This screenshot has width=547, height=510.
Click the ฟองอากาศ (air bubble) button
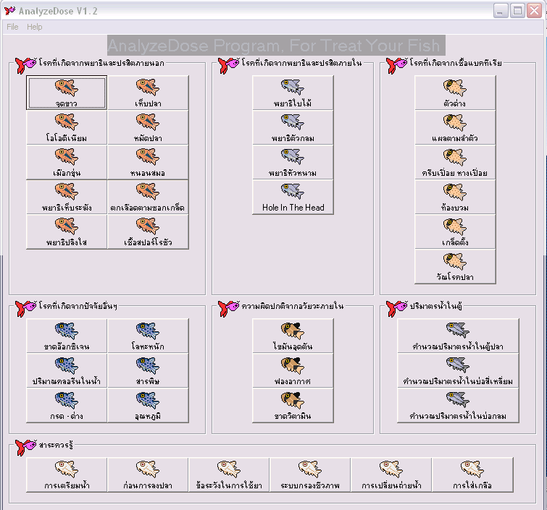pos(293,370)
